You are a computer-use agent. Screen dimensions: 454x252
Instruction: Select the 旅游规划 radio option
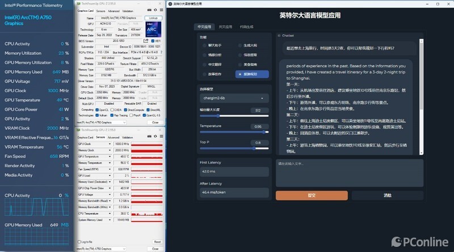[239, 74]
